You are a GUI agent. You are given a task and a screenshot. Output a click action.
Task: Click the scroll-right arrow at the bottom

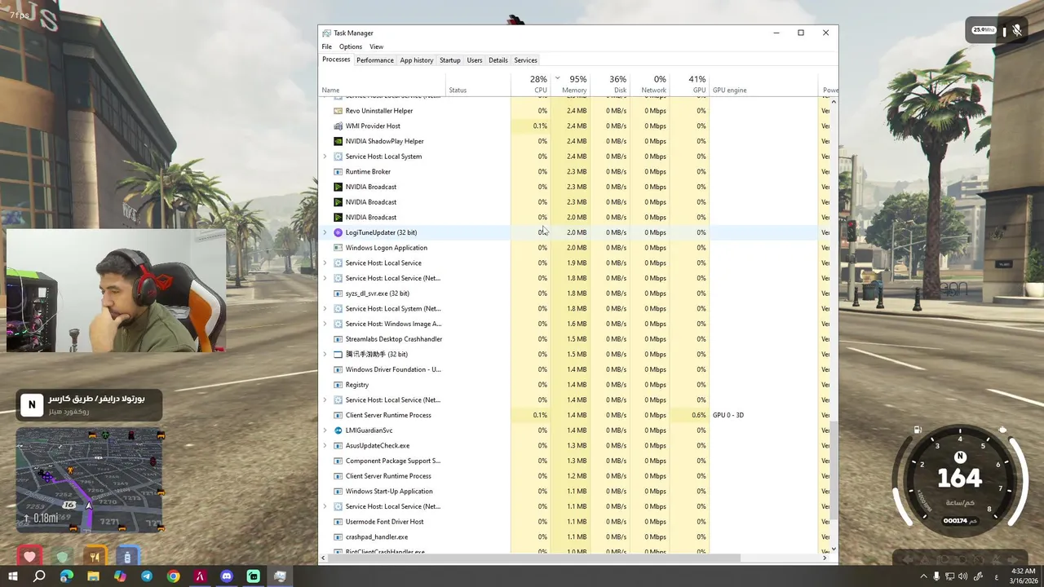(825, 558)
